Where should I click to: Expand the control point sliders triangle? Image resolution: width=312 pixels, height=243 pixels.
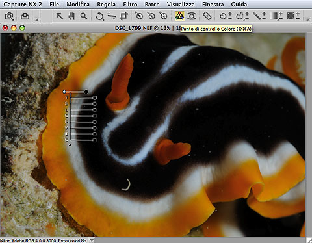click(70, 145)
